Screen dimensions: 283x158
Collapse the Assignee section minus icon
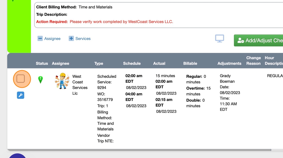click(40, 39)
